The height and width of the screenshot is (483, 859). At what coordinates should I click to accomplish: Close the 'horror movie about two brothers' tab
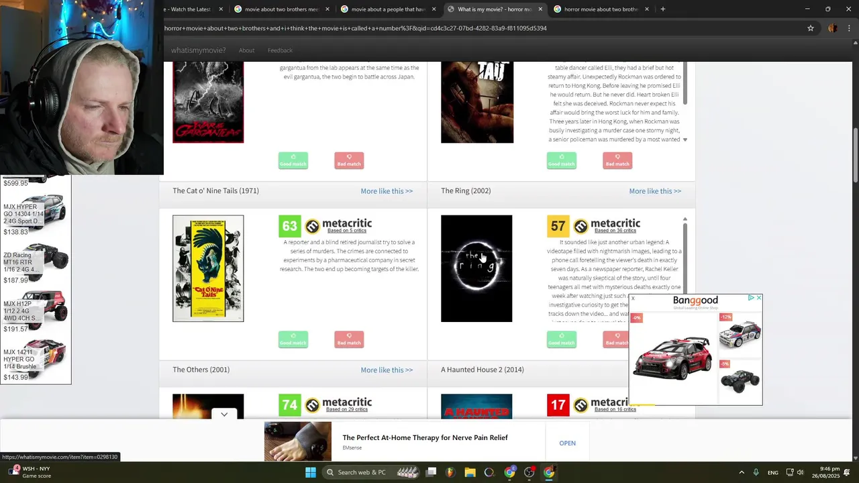pos(647,9)
